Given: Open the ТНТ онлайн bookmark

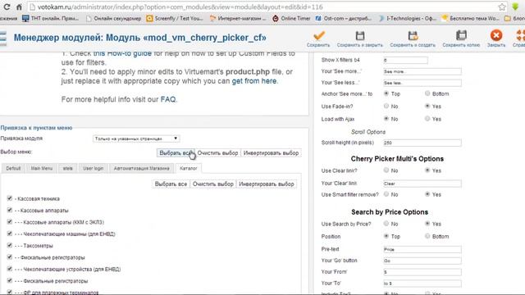Looking at the screenshot, I should [x=51, y=18].
